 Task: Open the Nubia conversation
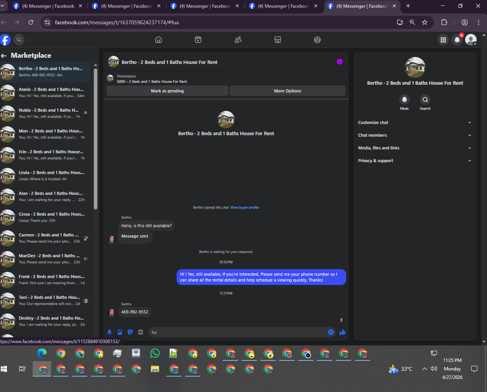tap(45, 113)
